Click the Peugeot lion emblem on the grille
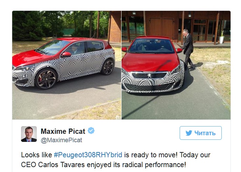 click(x=149, y=75)
